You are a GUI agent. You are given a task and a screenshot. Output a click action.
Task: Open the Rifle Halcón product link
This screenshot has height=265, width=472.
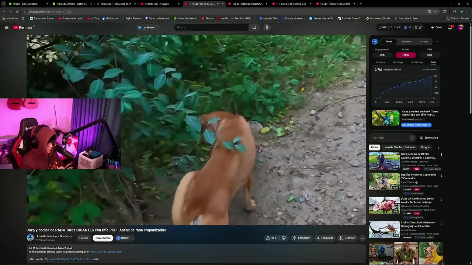click(x=66, y=259)
